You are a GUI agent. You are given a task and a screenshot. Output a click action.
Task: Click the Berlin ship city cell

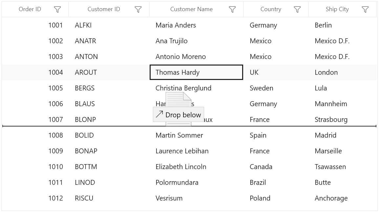(x=343, y=25)
